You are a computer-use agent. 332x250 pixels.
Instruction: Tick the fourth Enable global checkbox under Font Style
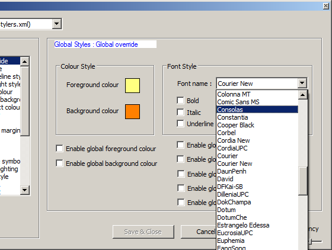coord(181,188)
